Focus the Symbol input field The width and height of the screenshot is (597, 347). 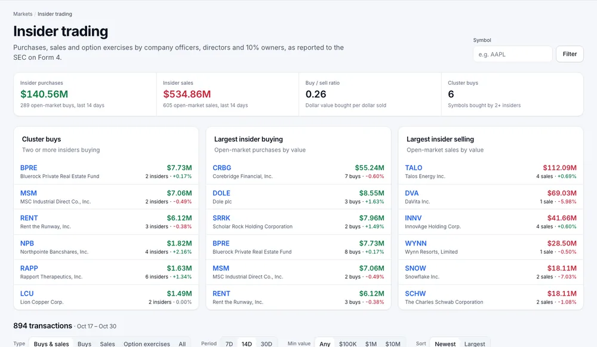coord(512,54)
